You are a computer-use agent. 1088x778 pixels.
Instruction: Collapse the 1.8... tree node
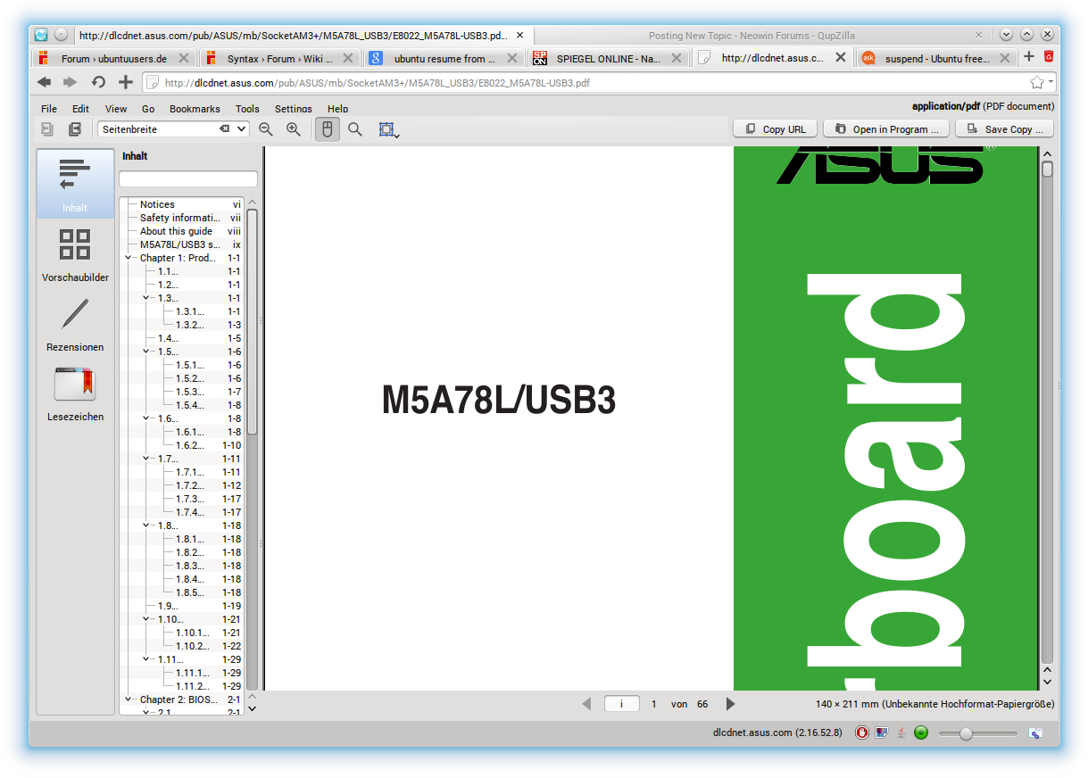(147, 526)
